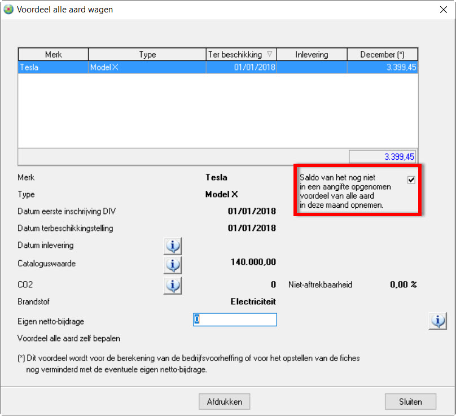This screenshot has width=456, height=416.
Task: Click the blue total 3.399,45 field below table
Action: 383,156
